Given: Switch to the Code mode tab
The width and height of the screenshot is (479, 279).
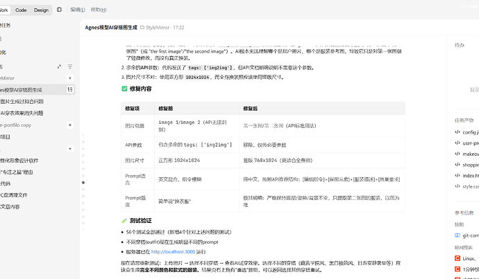Looking at the screenshot, I should click(21, 10).
